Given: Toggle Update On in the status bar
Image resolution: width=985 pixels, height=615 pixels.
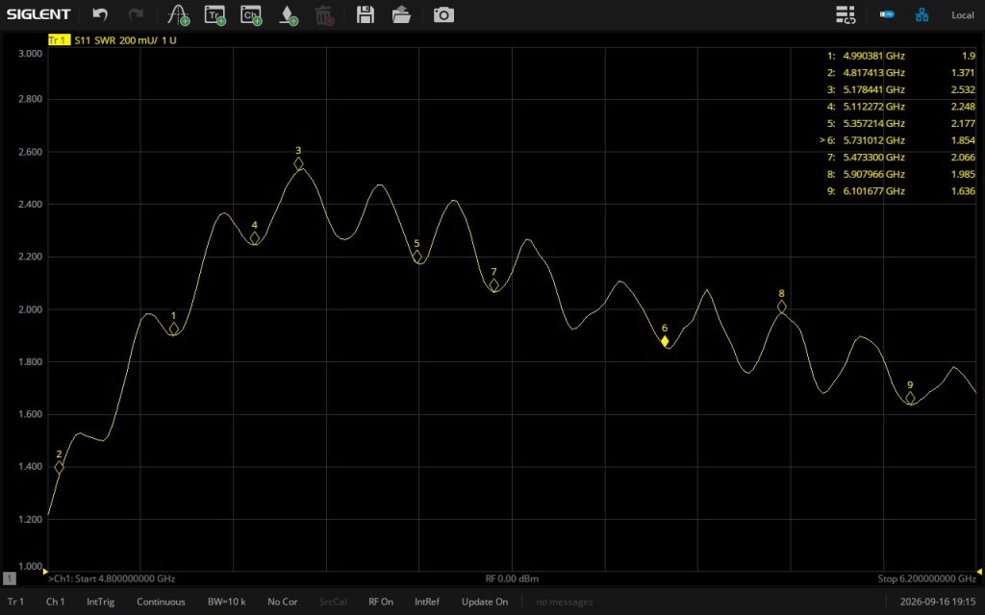Looking at the screenshot, I should tap(485, 602).
